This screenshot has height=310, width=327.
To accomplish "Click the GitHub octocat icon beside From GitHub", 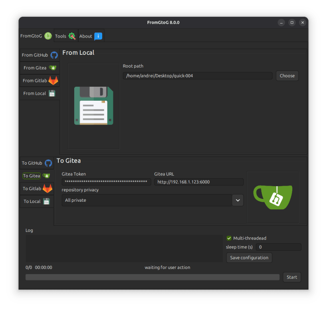I will point(54,55).
